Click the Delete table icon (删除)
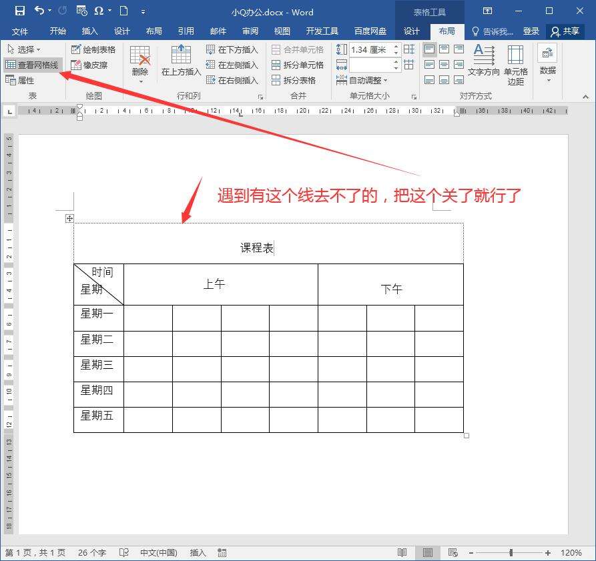 pyautogui.click(x=140, y=64)
